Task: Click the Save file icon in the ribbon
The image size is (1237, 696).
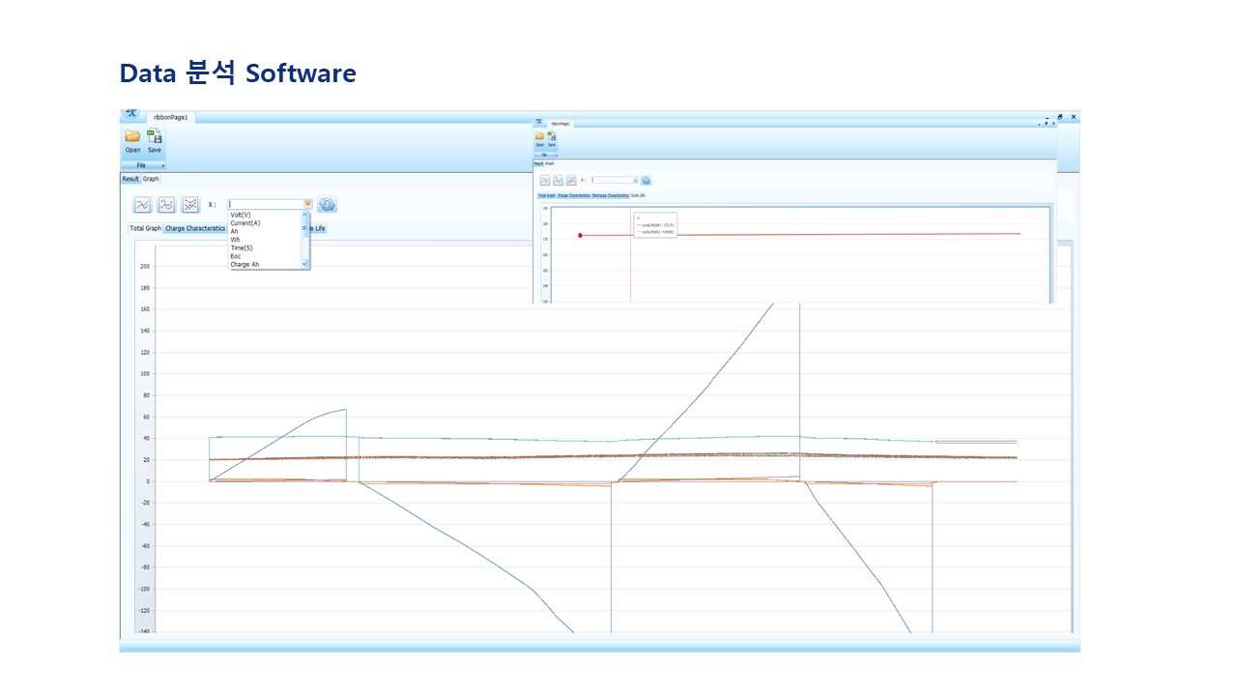Action: click(x=155, y=136)
